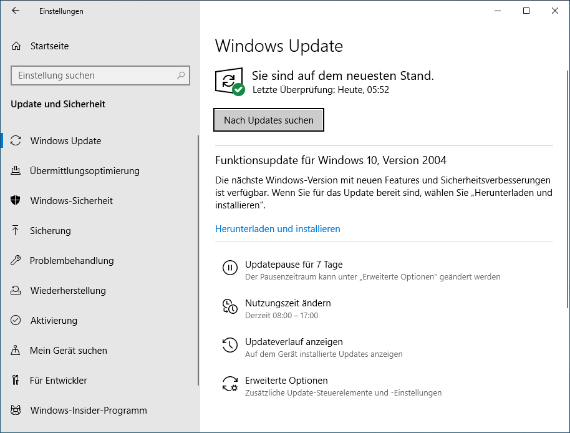The width and height of the screenshot is (570, 433).
Task: Select the Windows-Sicherheit shield icon
Action: tap(16, 201)
